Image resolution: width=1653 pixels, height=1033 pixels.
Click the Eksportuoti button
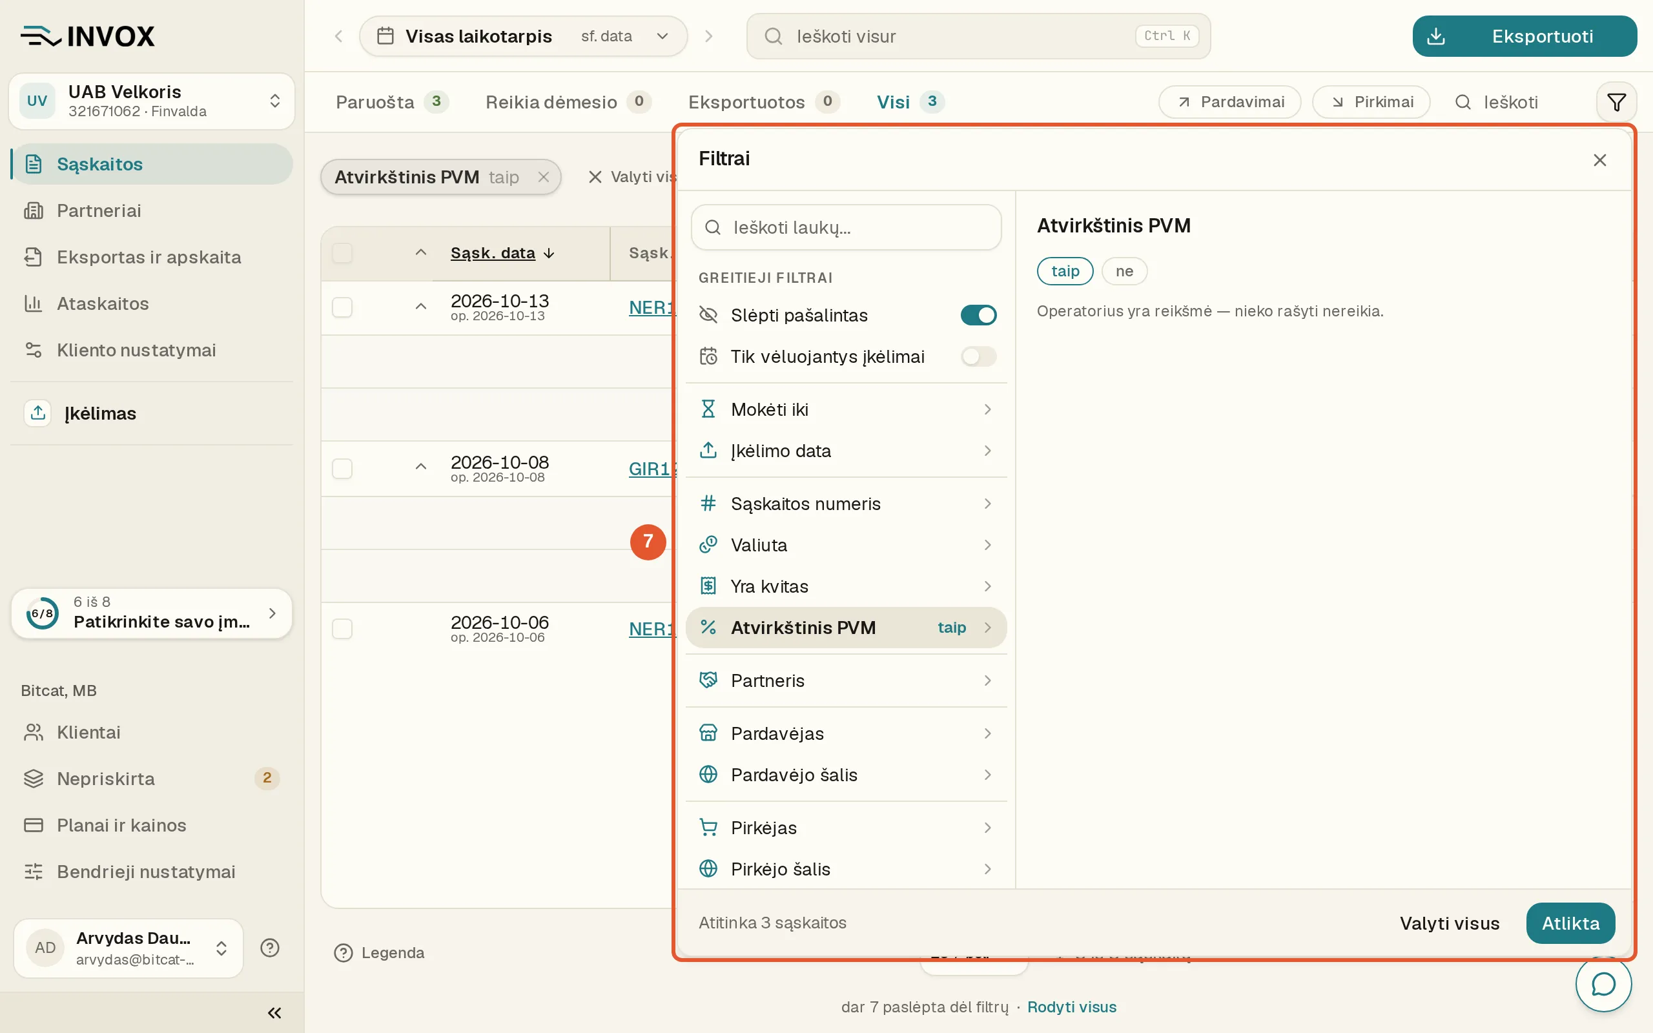[x=1524, y=36]
